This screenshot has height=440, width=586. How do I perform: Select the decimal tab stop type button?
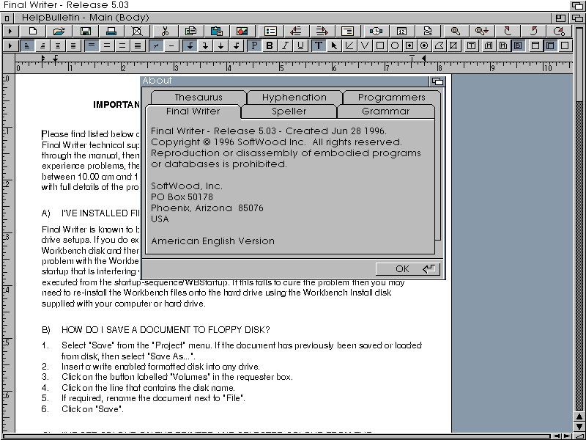[236, 45]
